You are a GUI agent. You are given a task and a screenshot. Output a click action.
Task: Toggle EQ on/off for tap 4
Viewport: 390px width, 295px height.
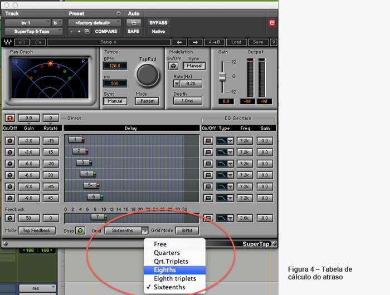pos(208,175)
